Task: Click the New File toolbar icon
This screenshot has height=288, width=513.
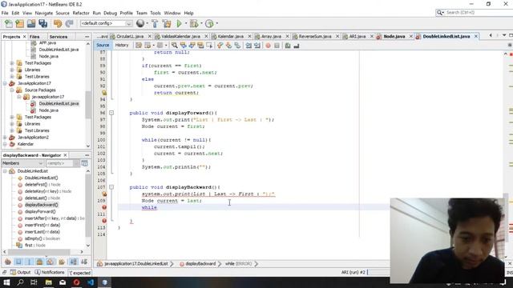Action: [9, 23]
